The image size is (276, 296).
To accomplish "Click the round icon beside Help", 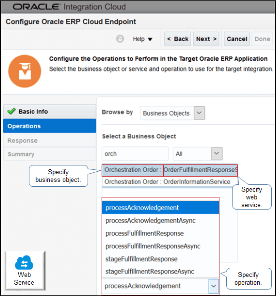I will click(120, 39).
